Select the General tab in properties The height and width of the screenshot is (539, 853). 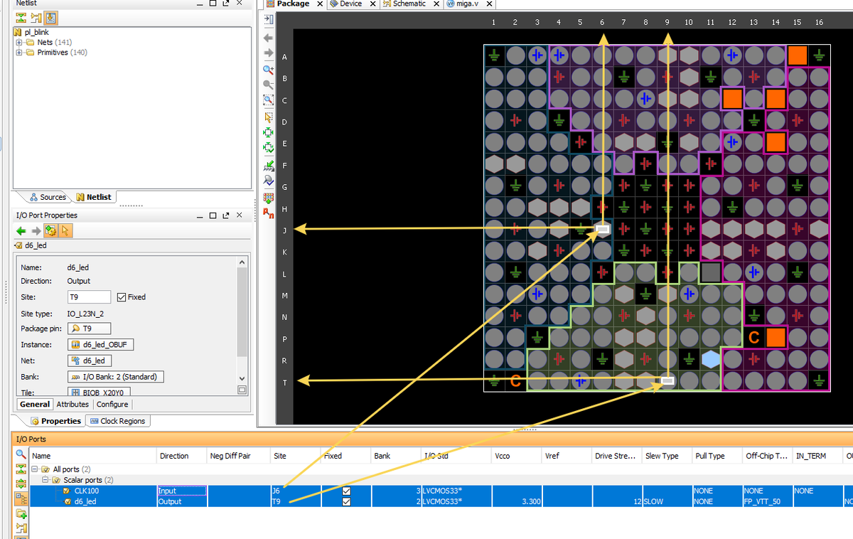tap(35, 404)
